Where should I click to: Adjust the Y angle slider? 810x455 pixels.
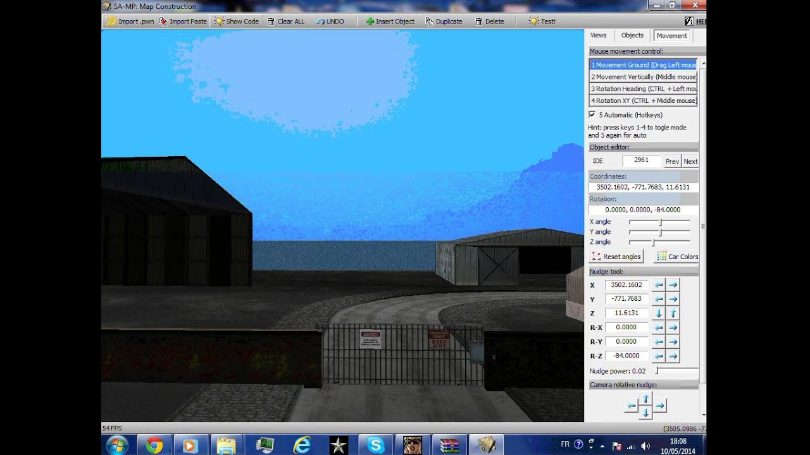(x=659, y=232)
